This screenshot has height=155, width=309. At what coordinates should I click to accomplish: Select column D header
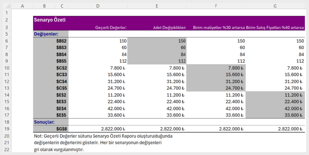click(x=98, y=6)
